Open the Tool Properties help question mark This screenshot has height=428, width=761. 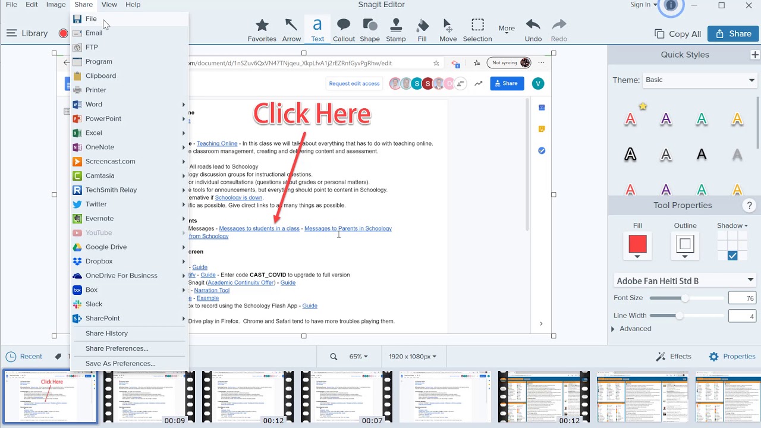[x=749, y=206]
